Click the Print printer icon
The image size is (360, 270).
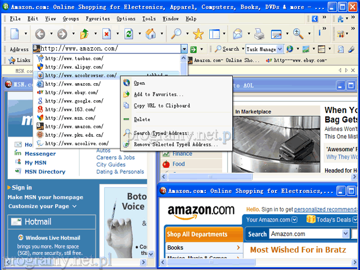tap(259, 34)
